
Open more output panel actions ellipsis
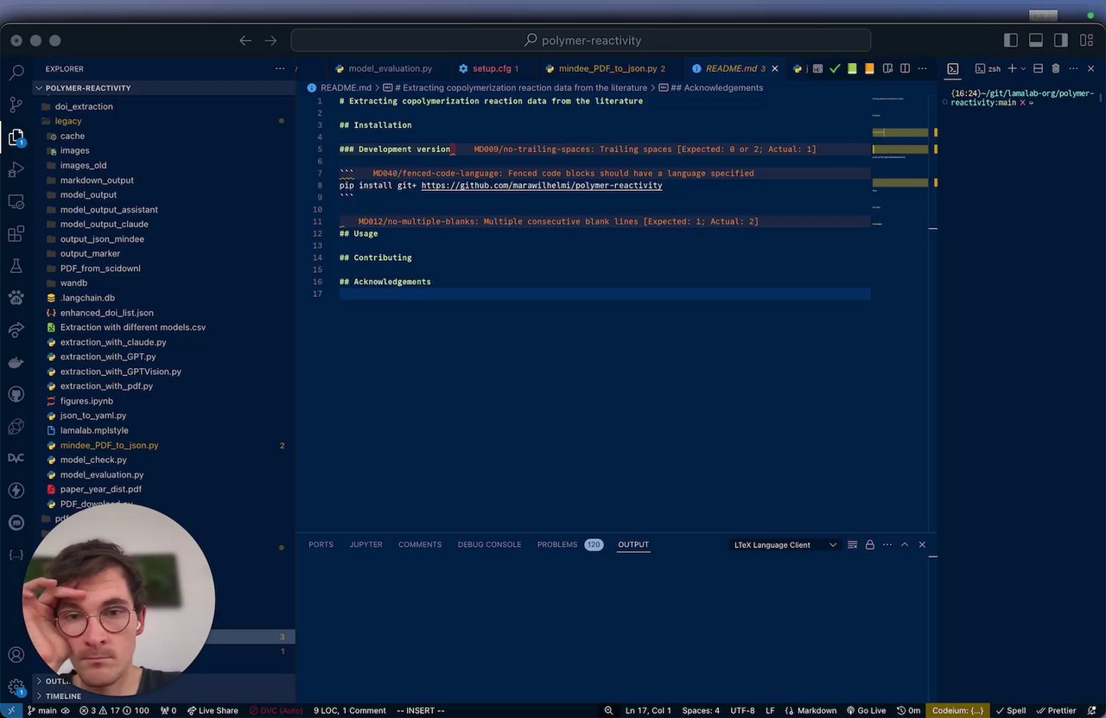[x=887, y=544]
